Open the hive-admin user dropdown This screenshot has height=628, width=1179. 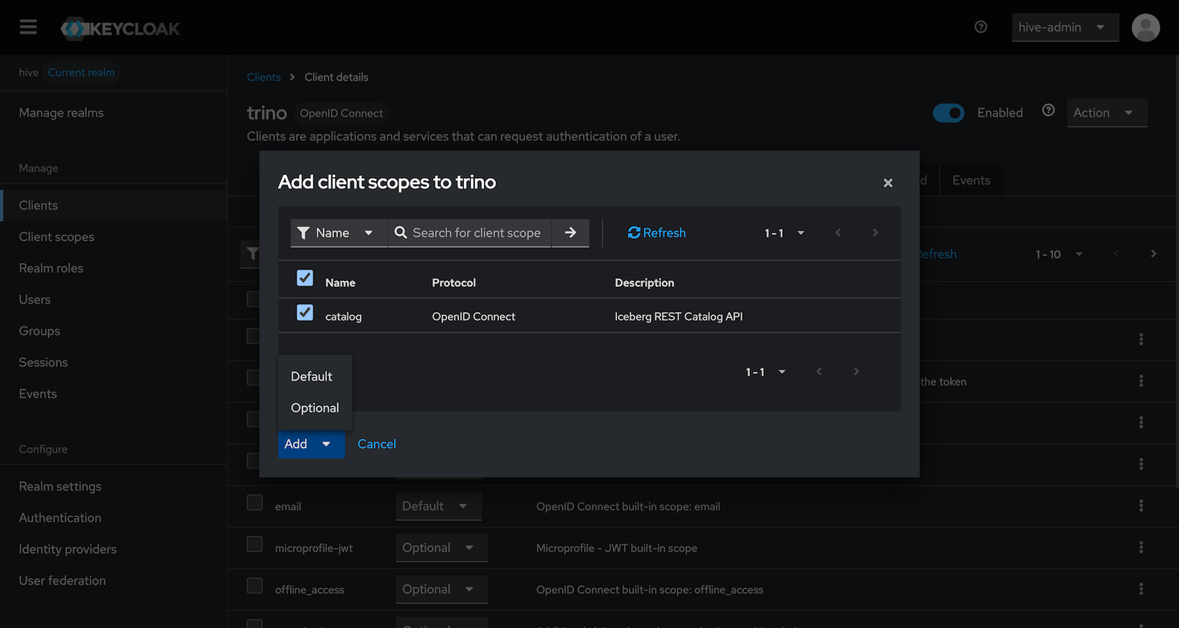(x=1064, y=27)
